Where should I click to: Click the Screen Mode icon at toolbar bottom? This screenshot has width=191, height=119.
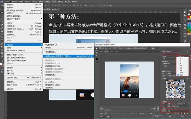pos(2,72)
